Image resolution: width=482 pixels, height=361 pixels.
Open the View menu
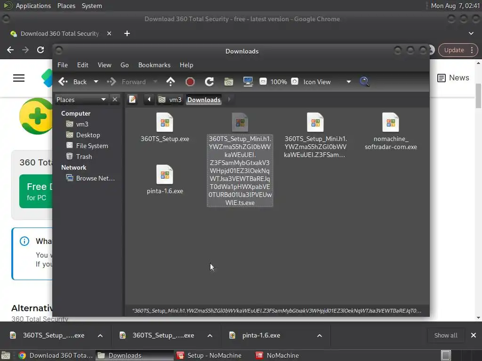tap(104, 65)
